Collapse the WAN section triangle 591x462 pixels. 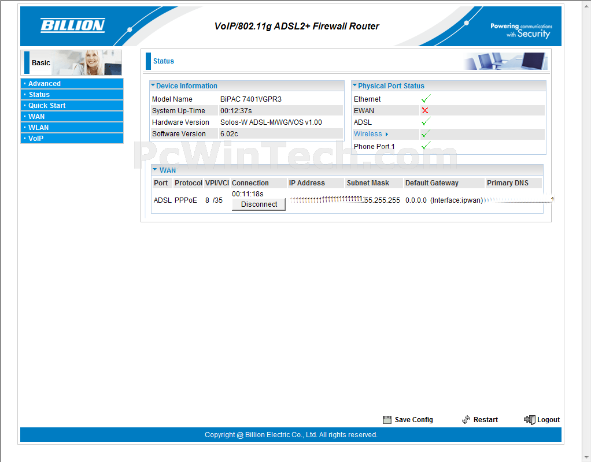coord(154,170)
